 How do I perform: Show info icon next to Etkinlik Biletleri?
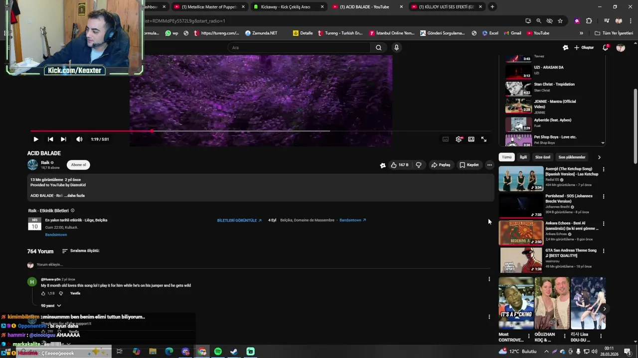click(x=73, y=211)
